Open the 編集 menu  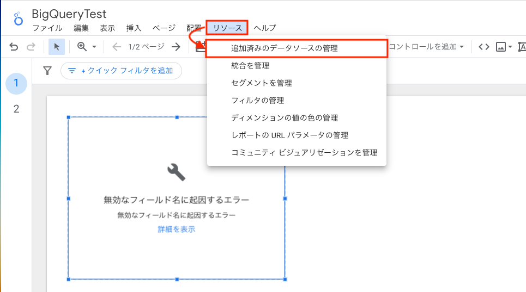tap(81, 28)
